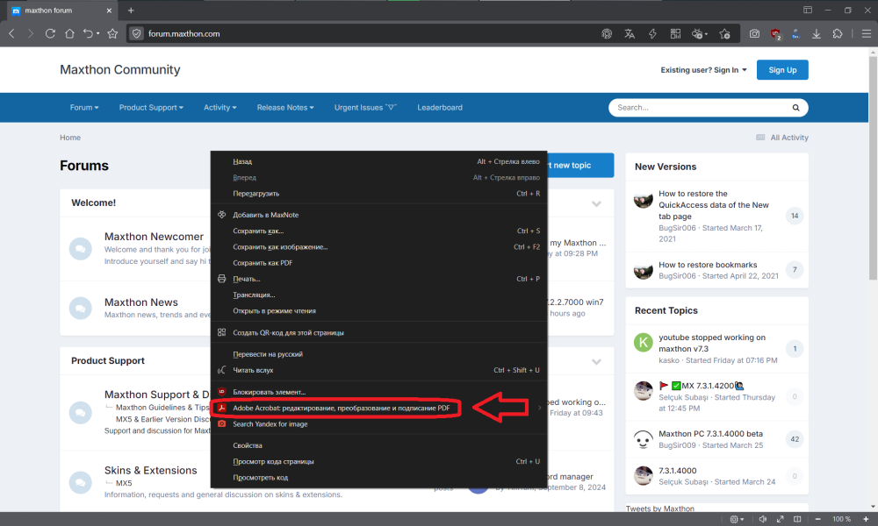The image size is (878, 526).
Task: Open the main hamburger menu
Action: point(867,33)
